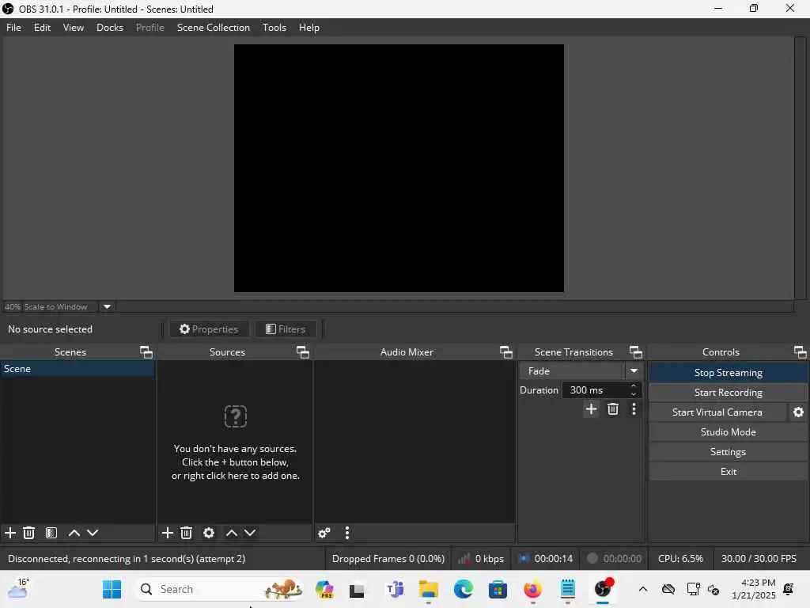Click the black preview canvas
The width and height of the screenshot is (810, 608).
399,168
